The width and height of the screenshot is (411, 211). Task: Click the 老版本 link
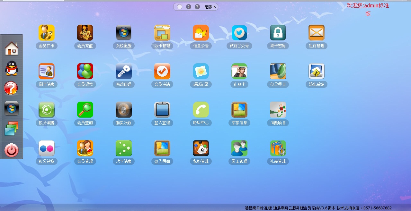(x=210, y=7)
